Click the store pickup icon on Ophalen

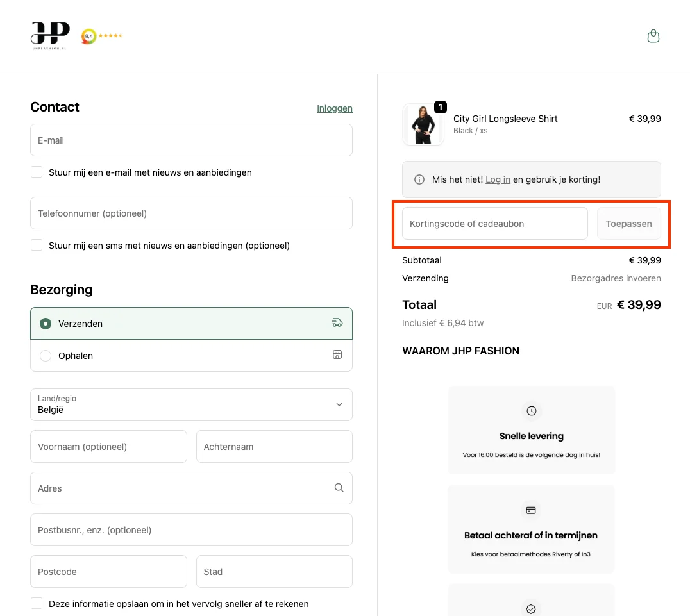[337, 355]
